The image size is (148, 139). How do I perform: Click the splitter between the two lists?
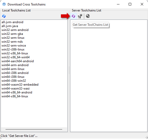coord(69,70)
